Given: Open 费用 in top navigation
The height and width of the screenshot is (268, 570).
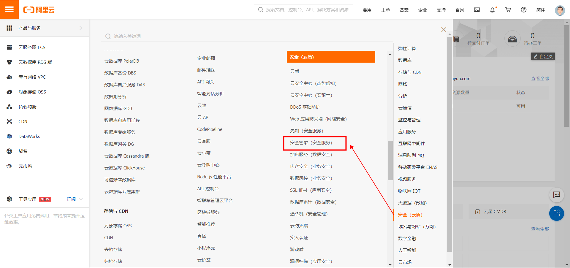Looking at the screenshot, I should pyautogui.click(x=367, y=10).
